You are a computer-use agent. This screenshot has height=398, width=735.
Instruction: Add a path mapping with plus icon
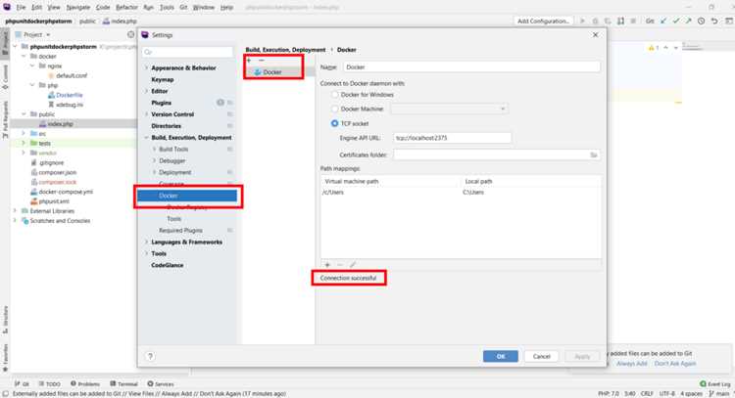[x=327, y=265]
